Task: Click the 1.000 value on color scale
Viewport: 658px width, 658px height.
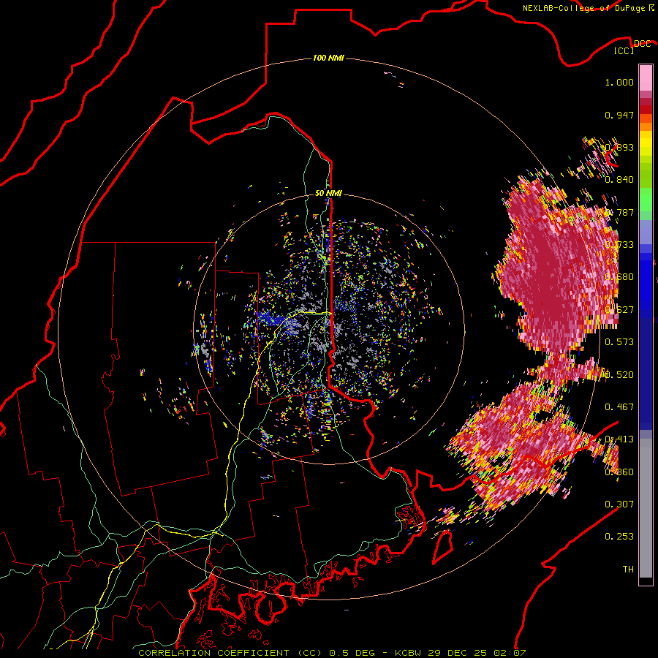Action: click(619, 82)
